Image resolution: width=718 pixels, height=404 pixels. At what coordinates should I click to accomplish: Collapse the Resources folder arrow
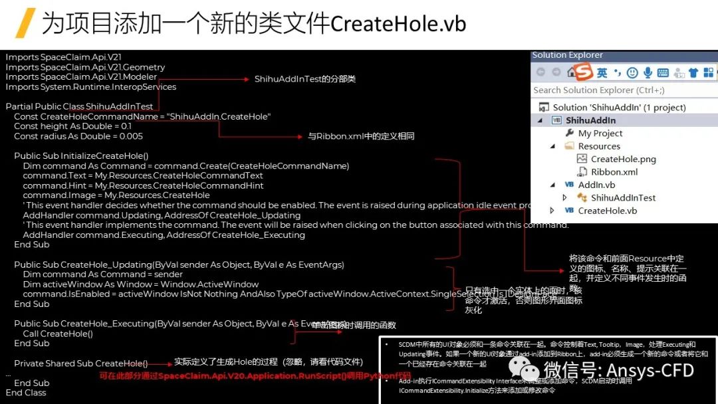point(552,146)
